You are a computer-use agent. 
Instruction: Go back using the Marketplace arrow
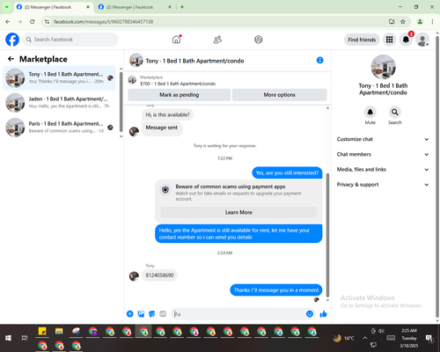11,59
